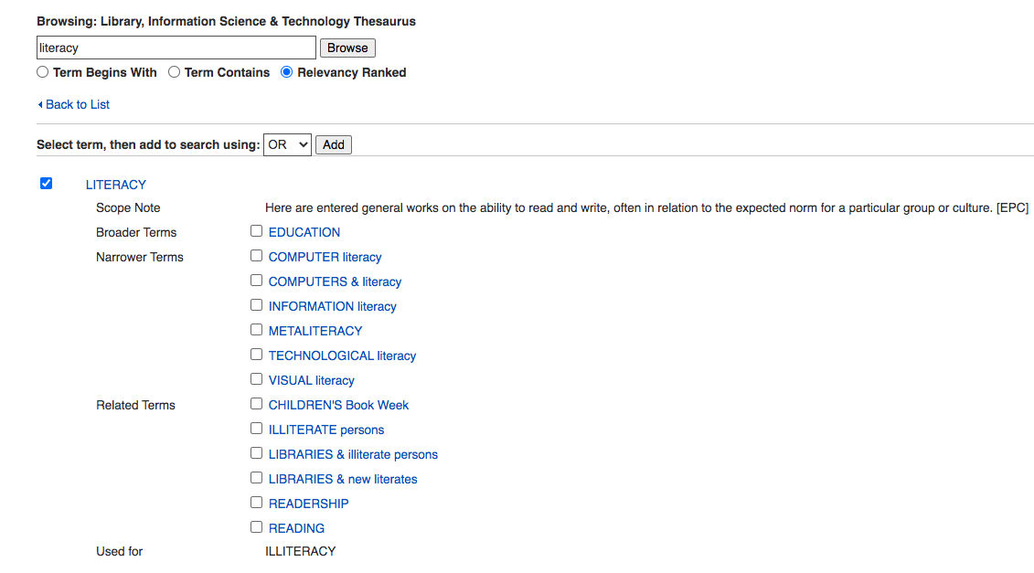Check the EDUCATION broader term box
Image resolution: width=1034 pixels, height=573 pixels.
pos(257,231)
